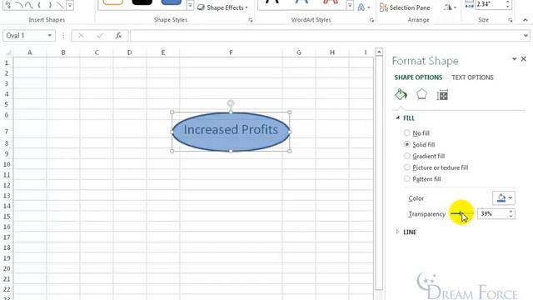Select row 7 header
This screenshot has width=533, height=300.
pos(7,132)
